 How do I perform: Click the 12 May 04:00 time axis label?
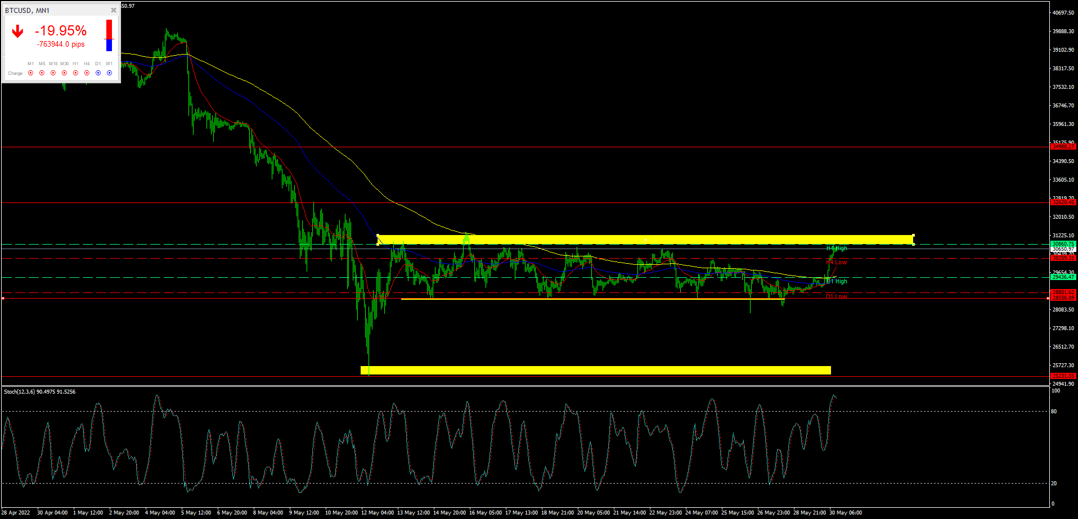coord(378,512)
